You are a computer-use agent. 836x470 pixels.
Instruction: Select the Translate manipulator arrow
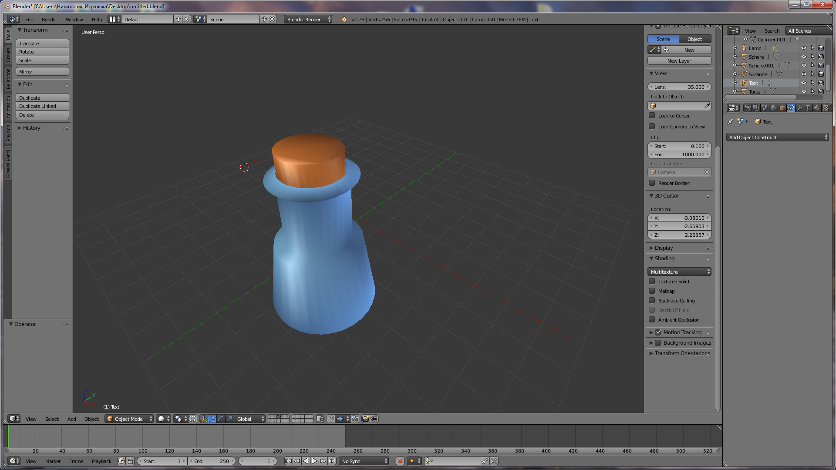pos(212,419)
